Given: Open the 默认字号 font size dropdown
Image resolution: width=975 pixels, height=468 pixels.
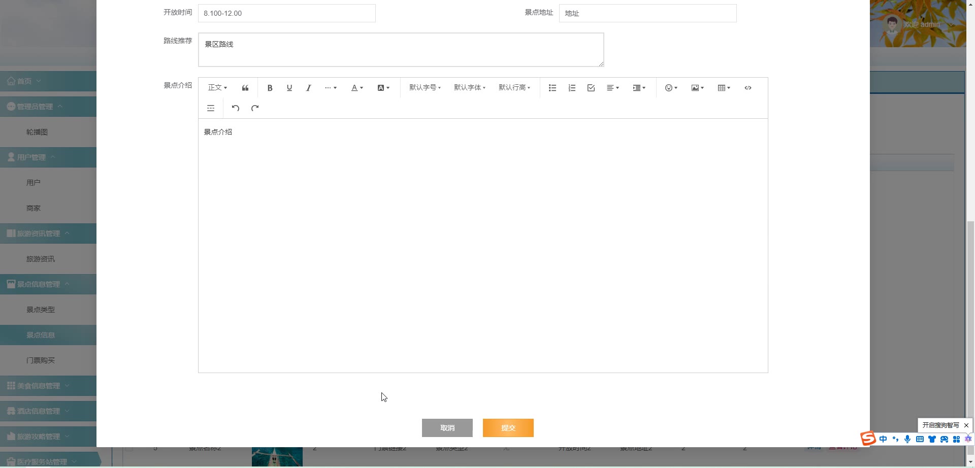Looking at the screenshot, I should [x=425, y=88].
